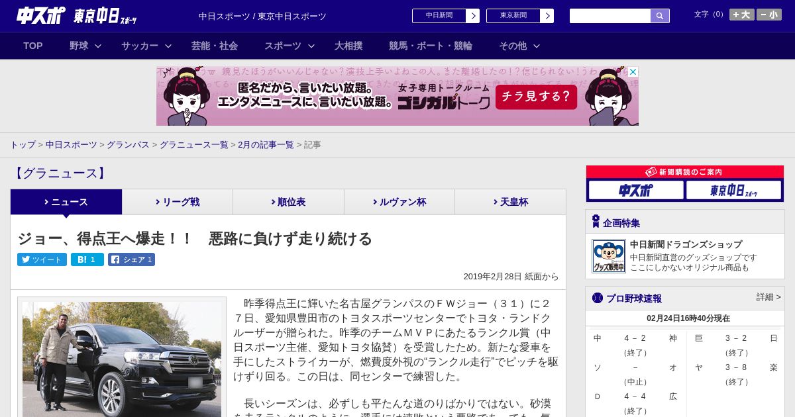Click the Hatena B! bookmark button
Image resolution: width=795 pixels, height=417 pixels.
tap(87, 259)
